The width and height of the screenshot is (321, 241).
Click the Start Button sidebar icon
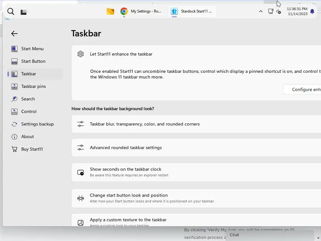click(x=14, y=61)
